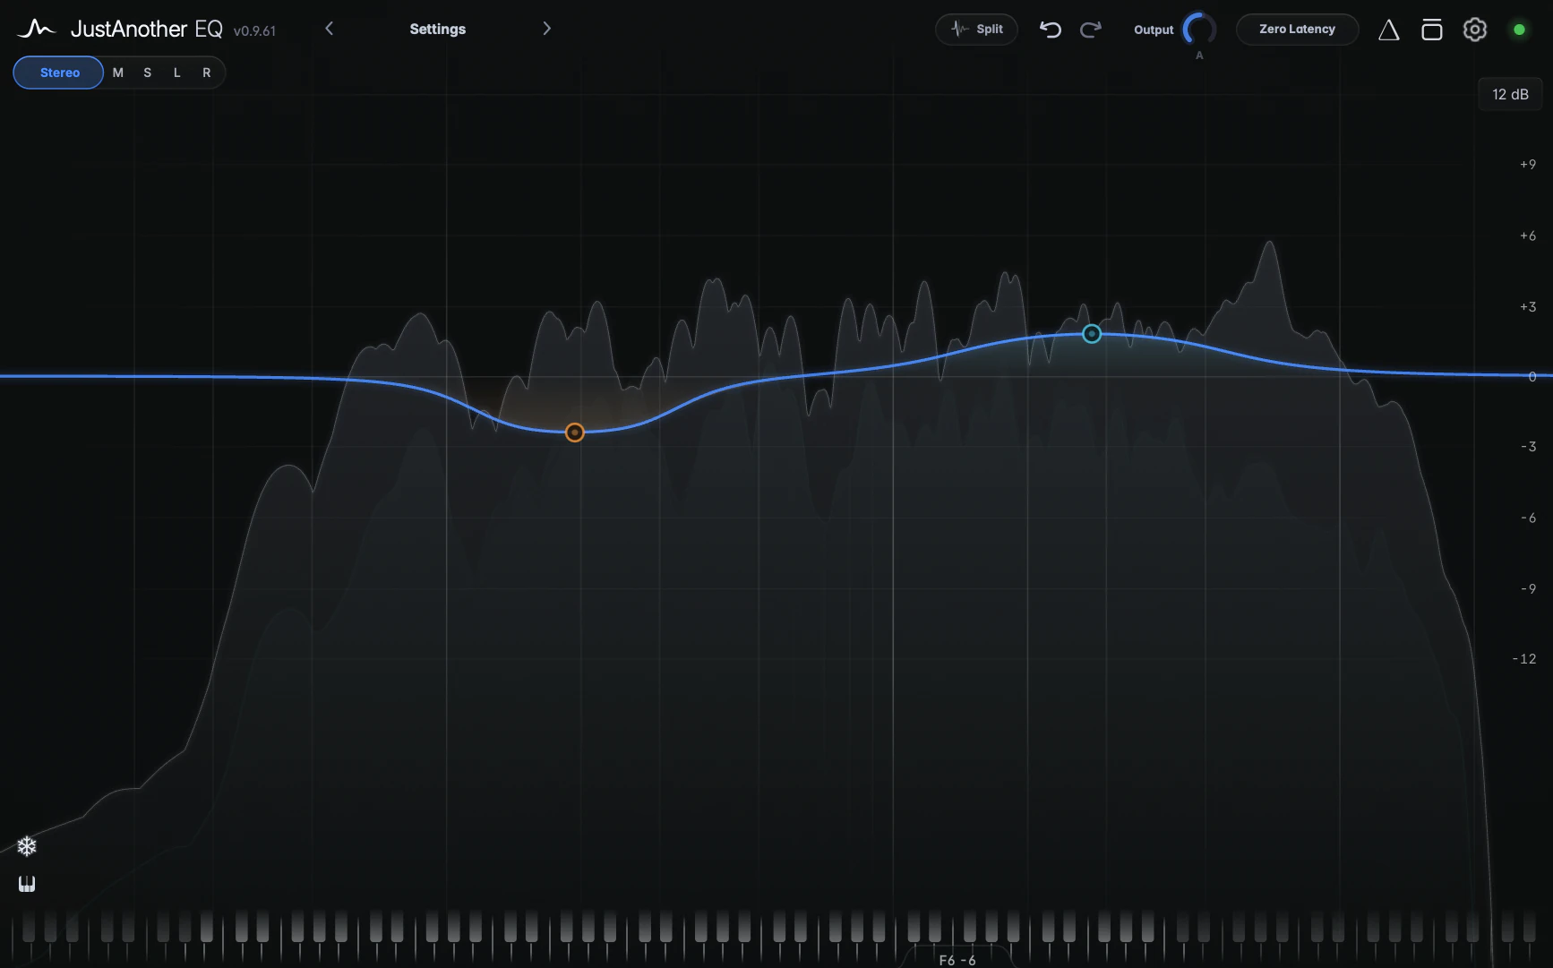Select the Stereo channel mode
Image resolution: width=1553 pixels, height=968 pixels.
tap(59, 73)
